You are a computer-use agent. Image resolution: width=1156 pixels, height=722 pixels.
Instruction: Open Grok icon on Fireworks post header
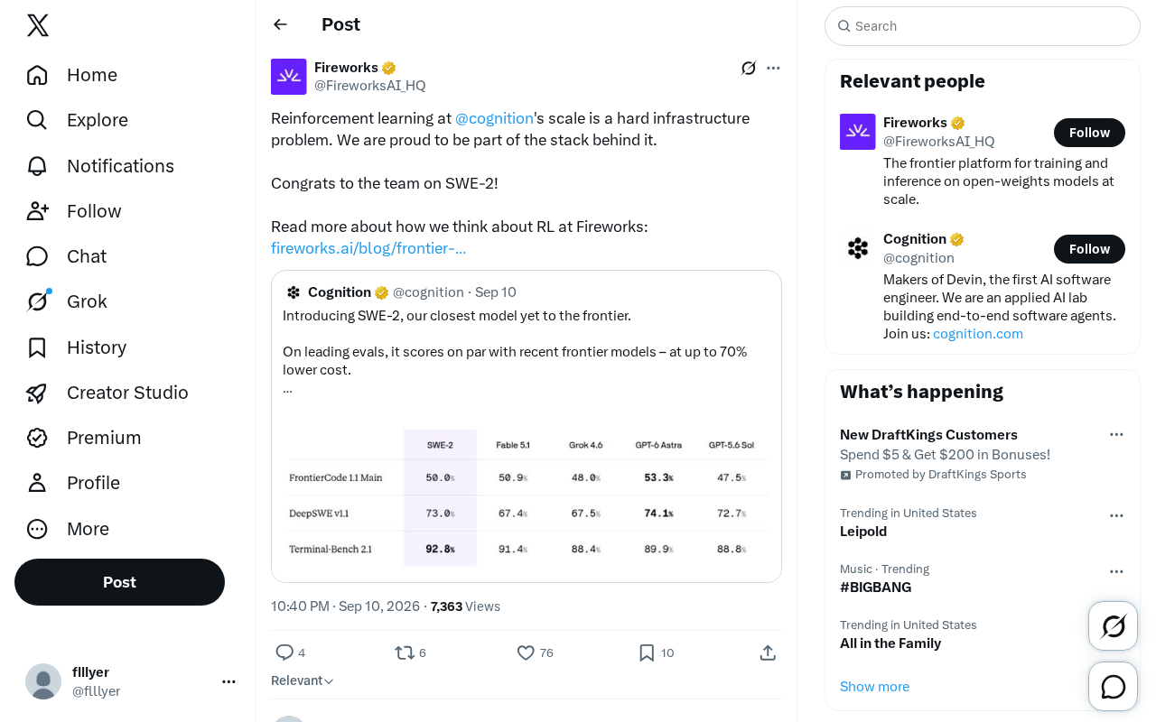749,68
